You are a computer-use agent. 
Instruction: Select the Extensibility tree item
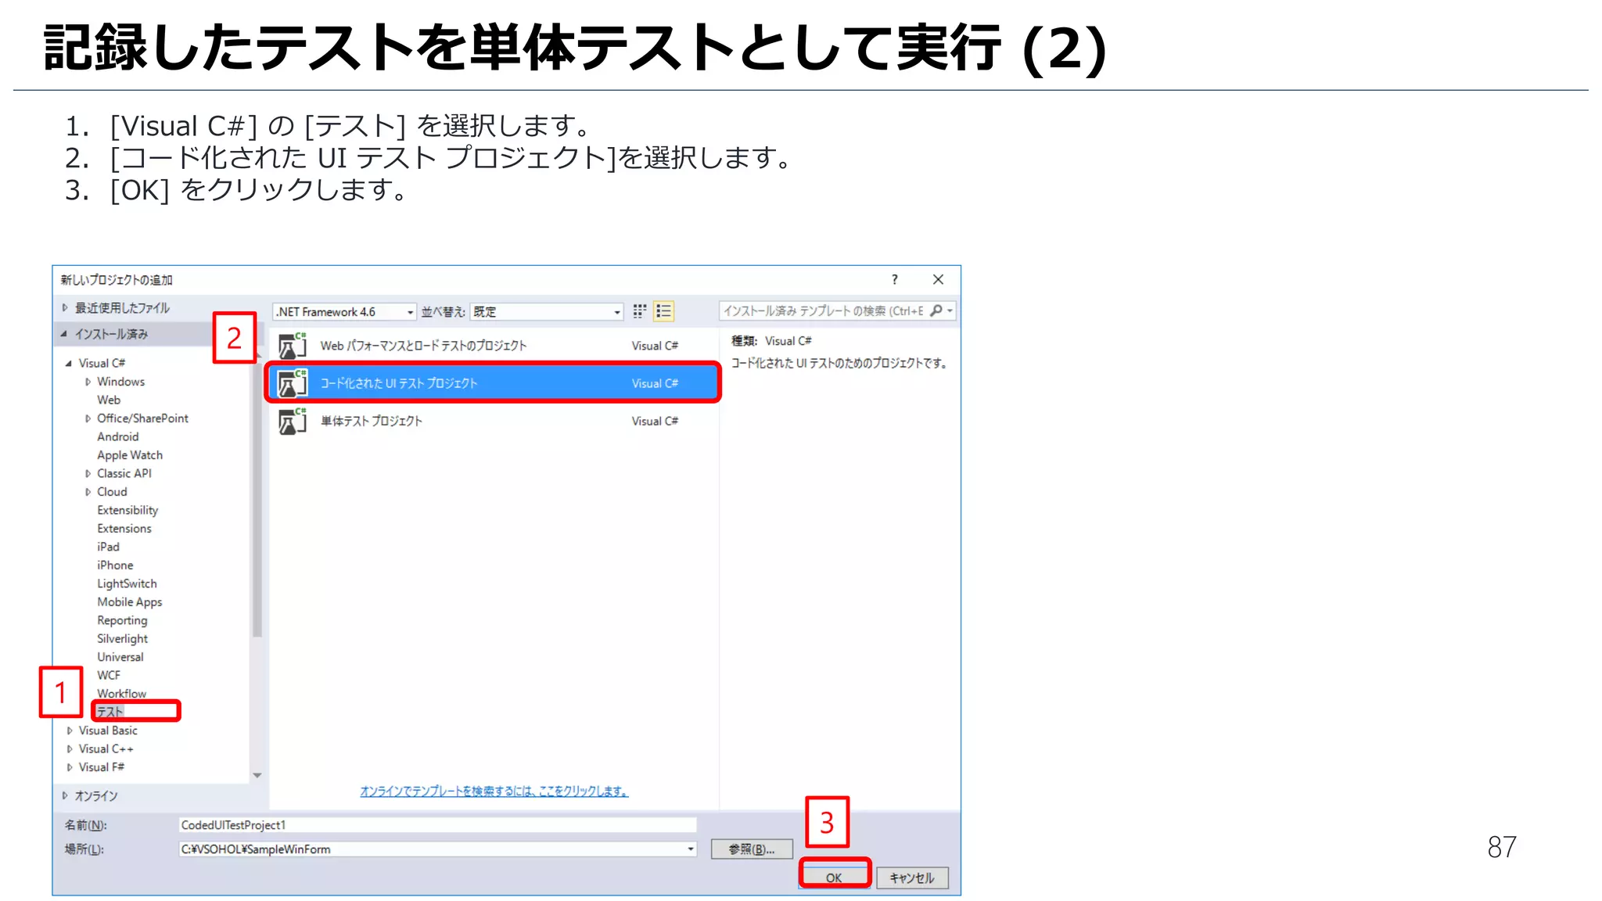128,510
